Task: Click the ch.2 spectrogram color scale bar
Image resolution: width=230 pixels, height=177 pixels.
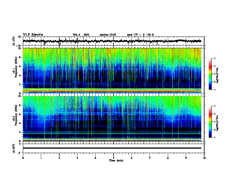Action: click(x=210, y=122)
